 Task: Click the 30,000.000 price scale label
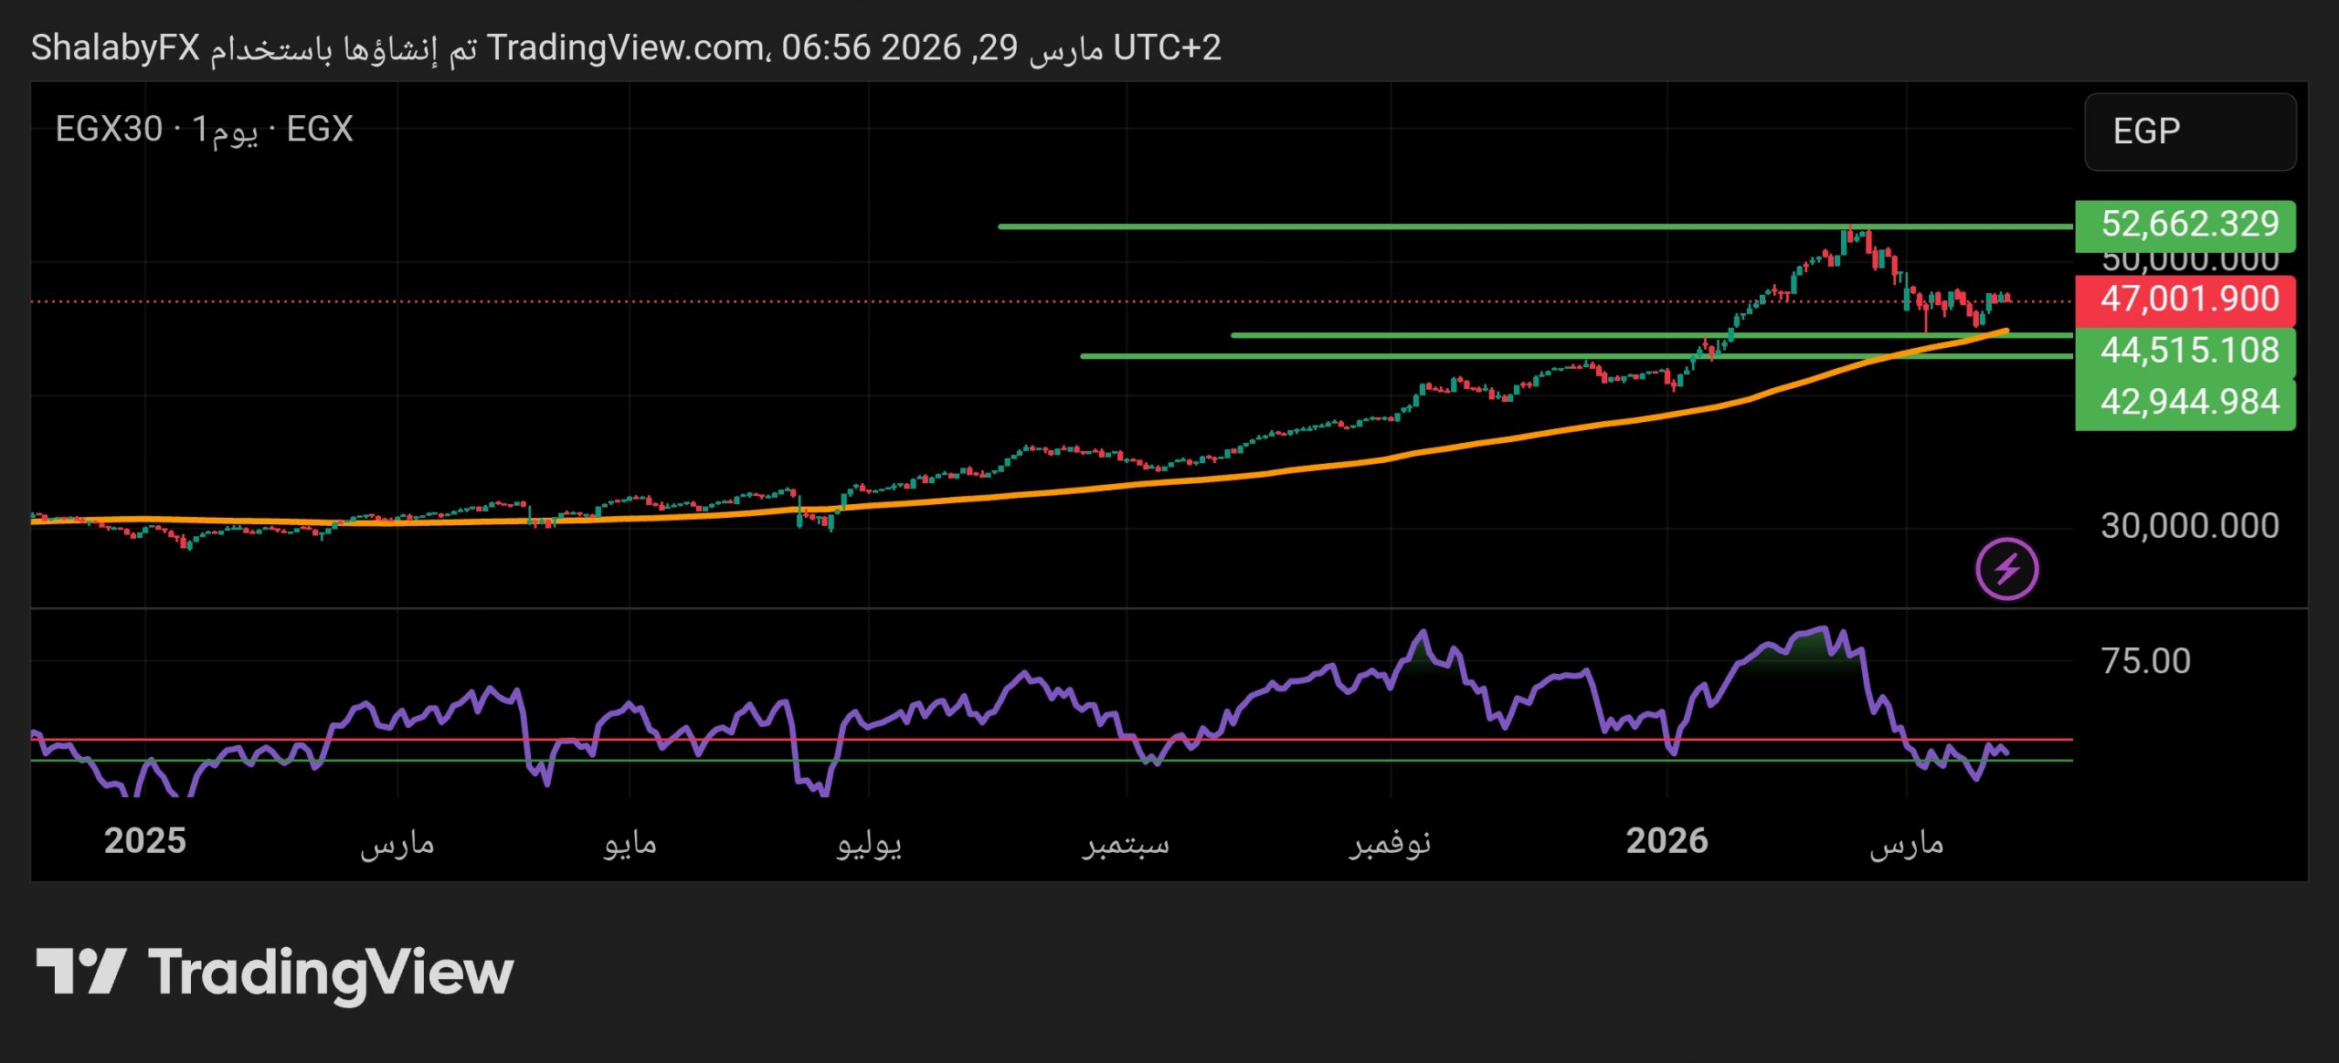(x=2189, y=526)
